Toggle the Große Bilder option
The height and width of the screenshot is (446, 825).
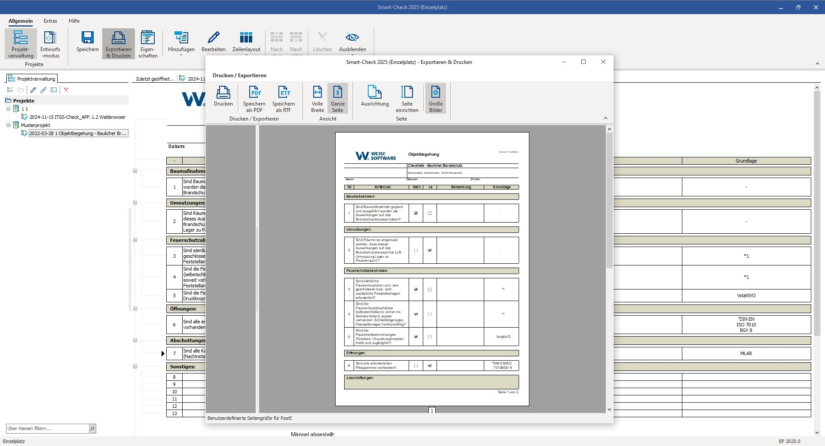click(x=436, y=98)
